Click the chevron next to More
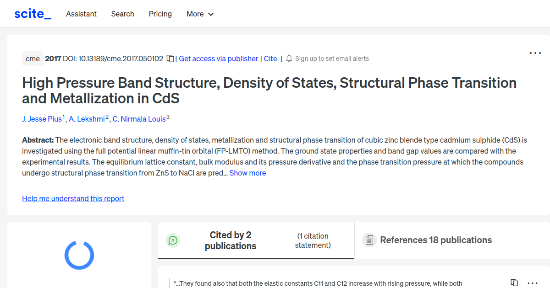Viewport: 550px width, 288px height. pos(211,15)
